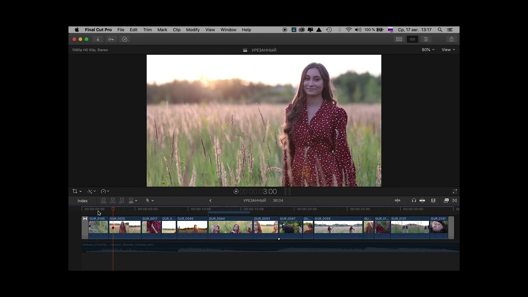528x297 pixels.
Task: Toggle the browser panel visibility
Action: click(x=399, y=39)
